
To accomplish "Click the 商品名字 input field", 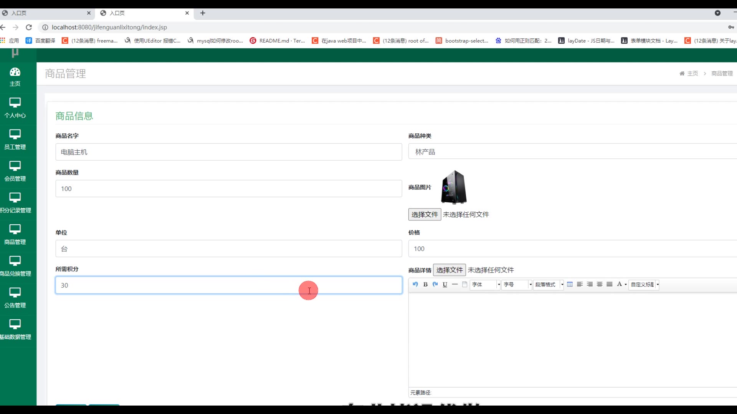I will point(228,152).
